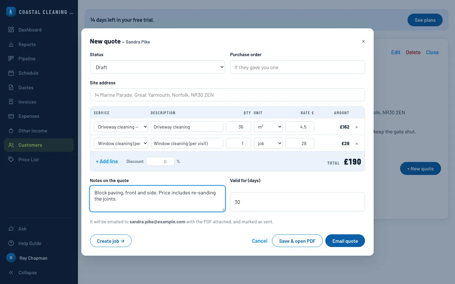Click the Purchase order input field

click(297, 67)
